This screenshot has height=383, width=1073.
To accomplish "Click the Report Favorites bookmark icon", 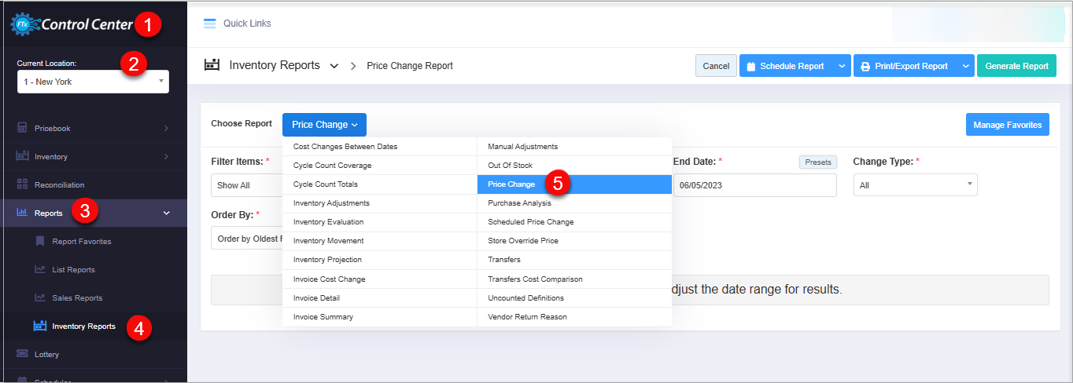I will point(40,242).
